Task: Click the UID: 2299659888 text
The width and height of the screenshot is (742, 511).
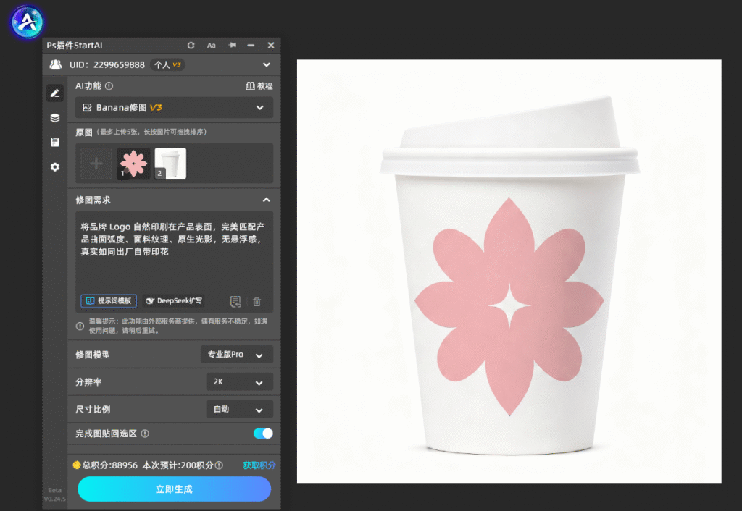Action: pos(107,64)
